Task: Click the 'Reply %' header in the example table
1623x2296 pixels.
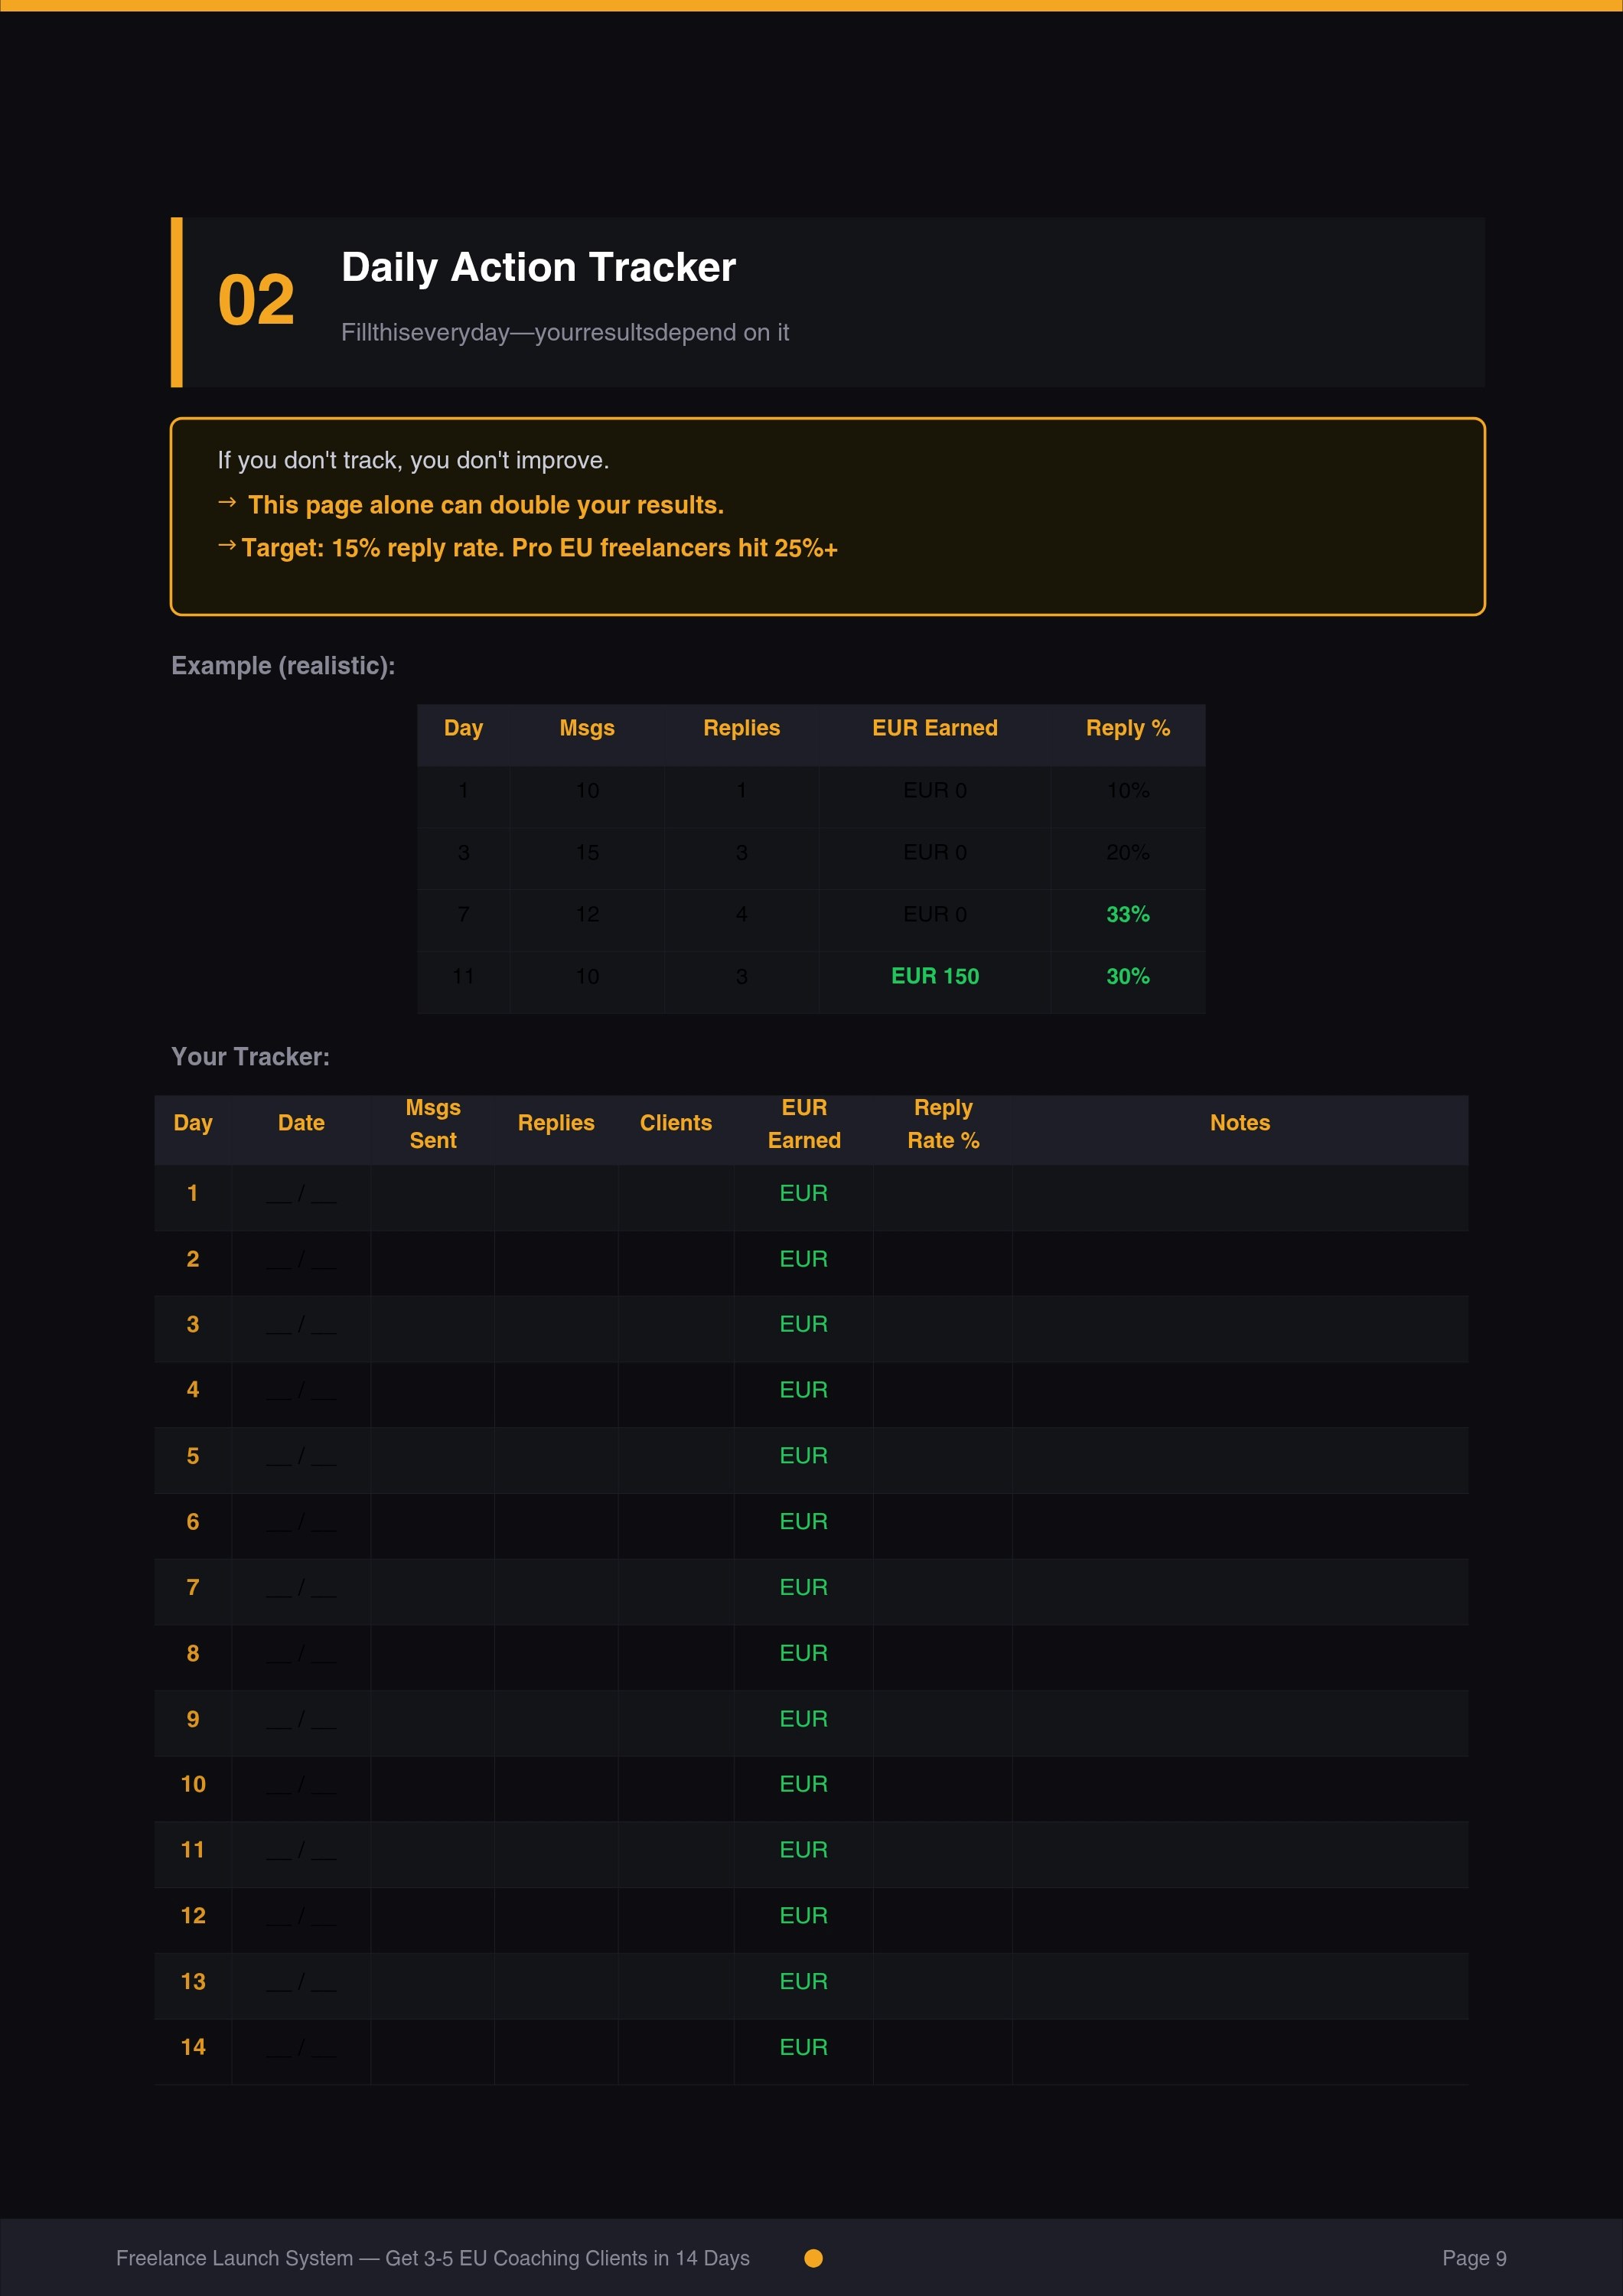Action: [x=1127, y=729]
